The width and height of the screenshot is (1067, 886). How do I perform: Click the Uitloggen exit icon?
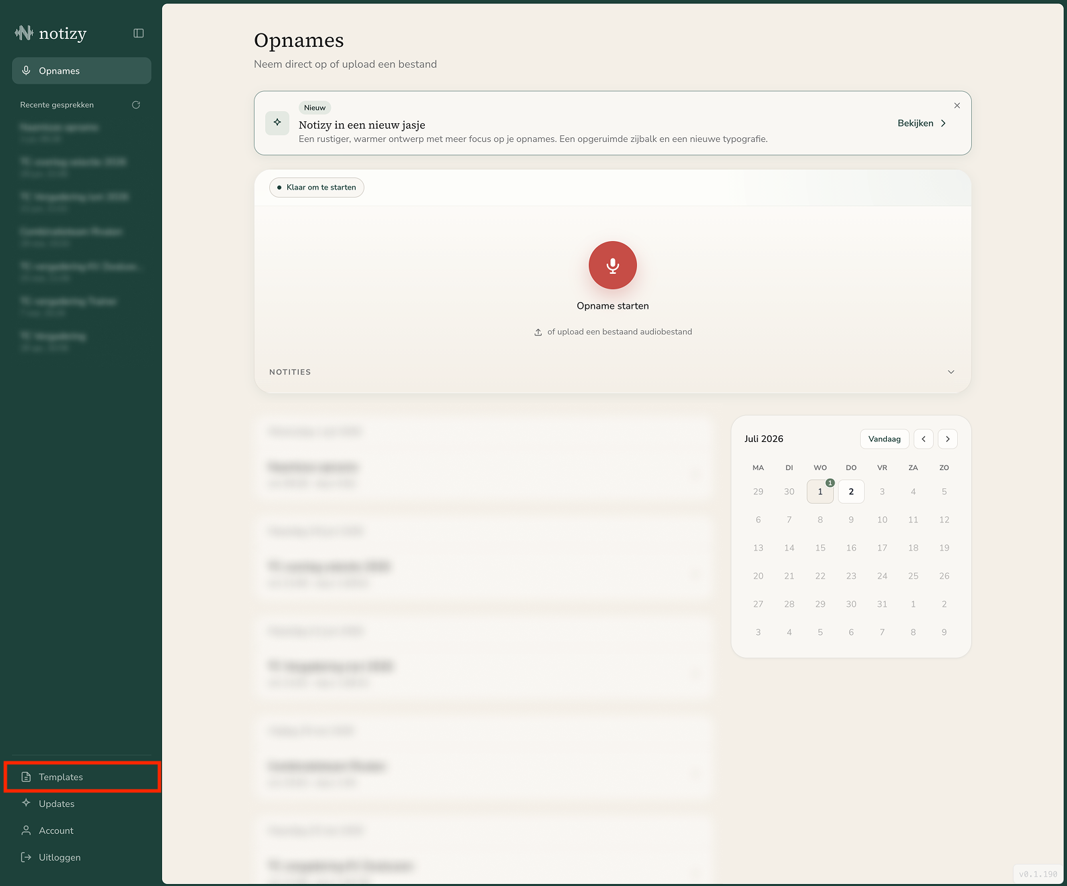click(26, 857)
